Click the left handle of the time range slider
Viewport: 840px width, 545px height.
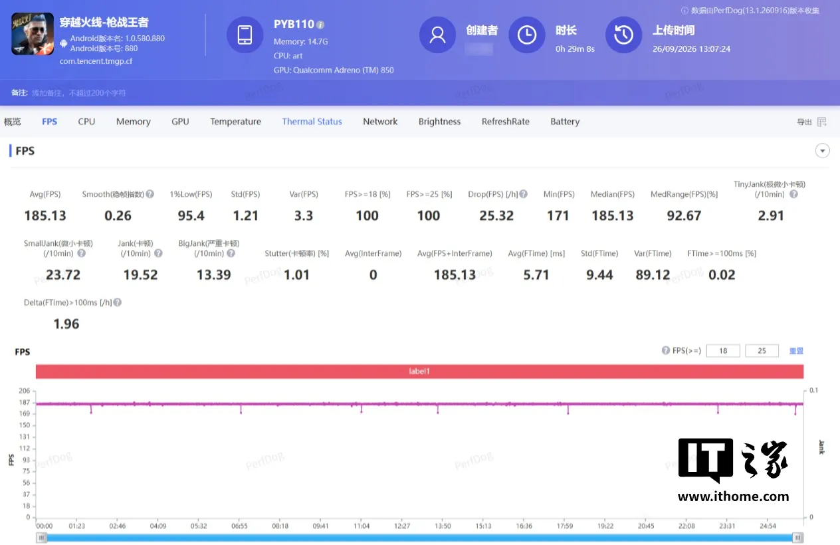pyautogui.click(x=42, y=538)
